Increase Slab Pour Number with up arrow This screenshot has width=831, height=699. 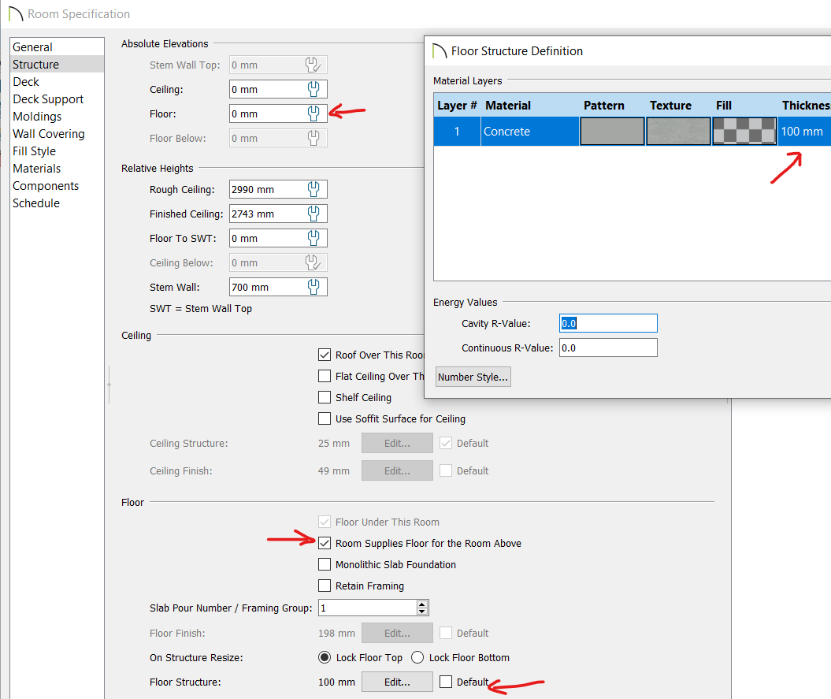tap(422, 604)
